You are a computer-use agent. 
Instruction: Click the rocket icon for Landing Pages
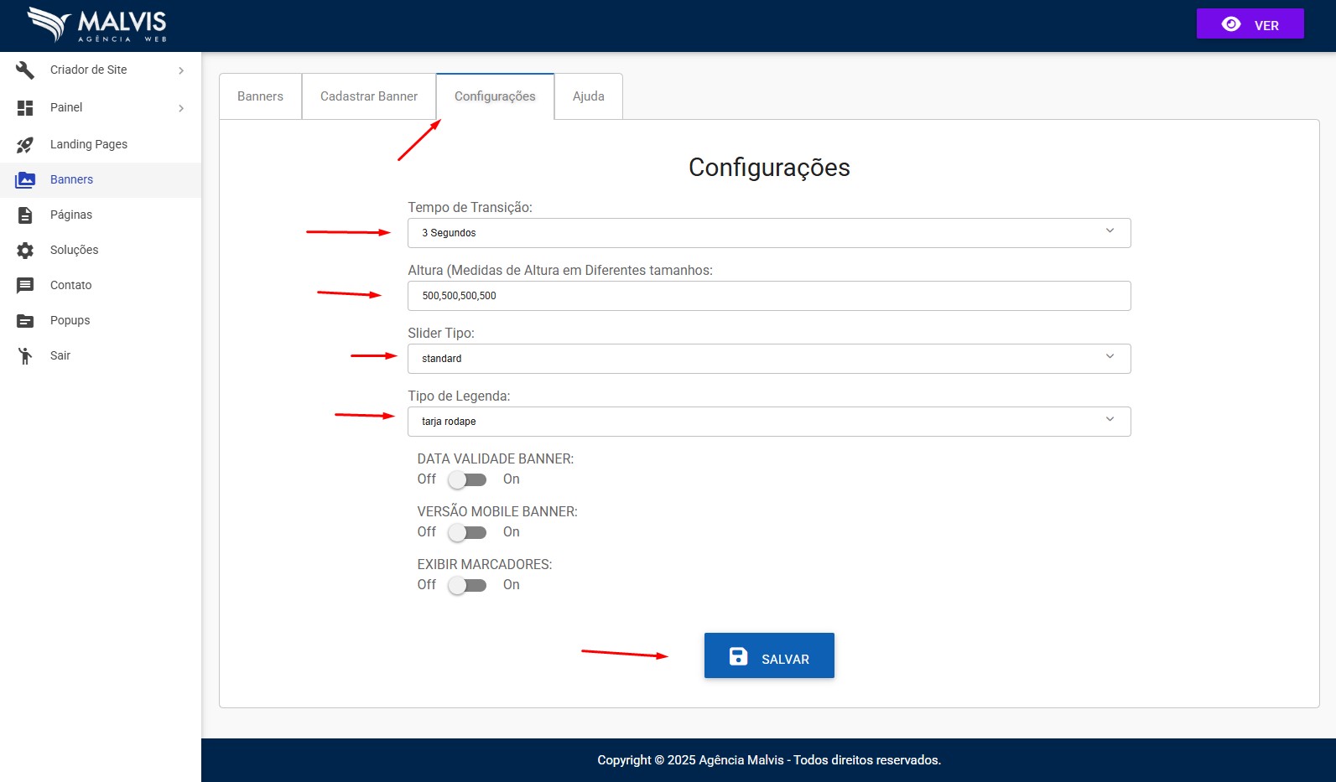click(x=25, y=145)
